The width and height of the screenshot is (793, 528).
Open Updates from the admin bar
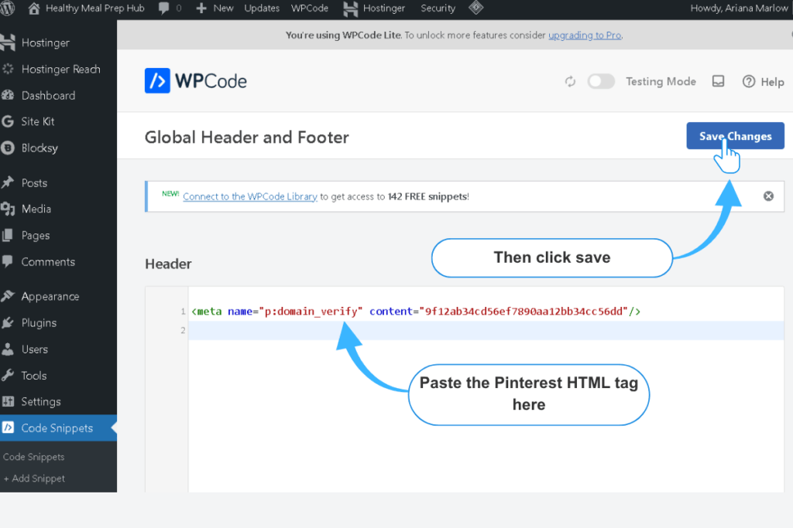tap(261, 9)
